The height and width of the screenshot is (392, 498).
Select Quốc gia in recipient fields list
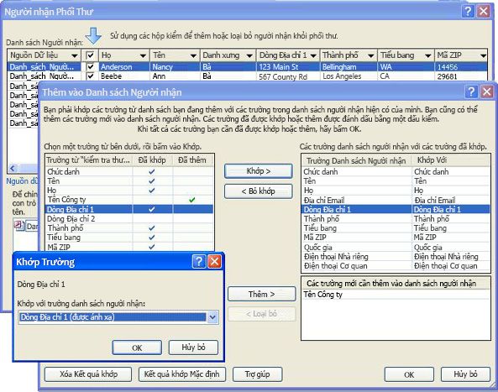(x=396, y=248)
